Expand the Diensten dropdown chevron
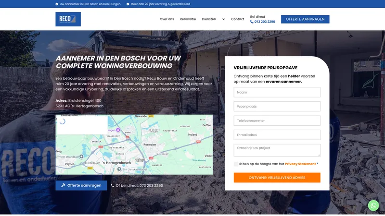The width and height of the screenshot is (385, 216). (223, 19)
